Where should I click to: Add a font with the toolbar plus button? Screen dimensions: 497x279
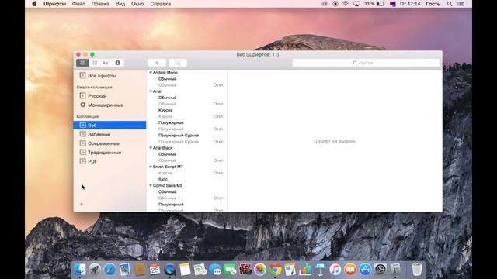157,63
